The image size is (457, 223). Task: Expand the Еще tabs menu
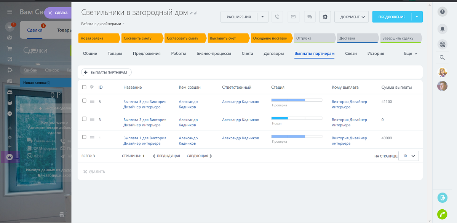[411, 54]
